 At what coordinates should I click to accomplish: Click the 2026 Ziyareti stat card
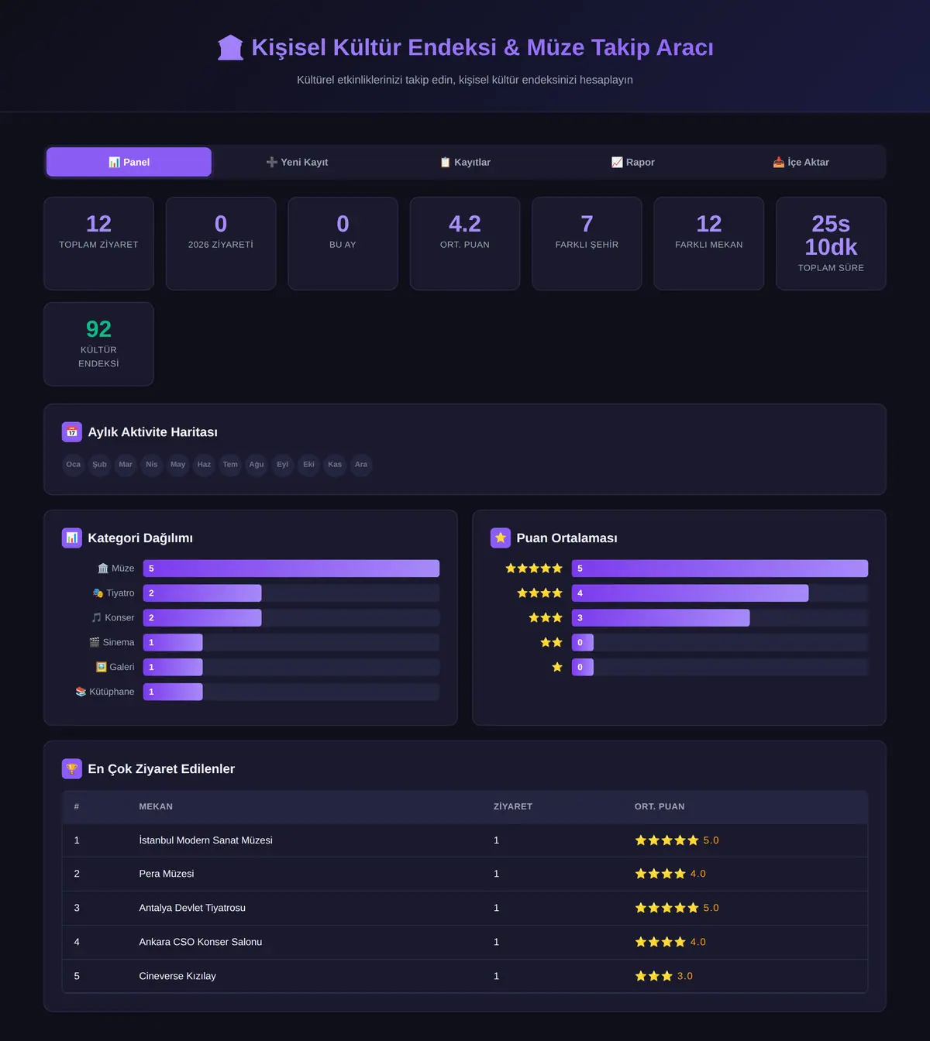coord(221,243)
